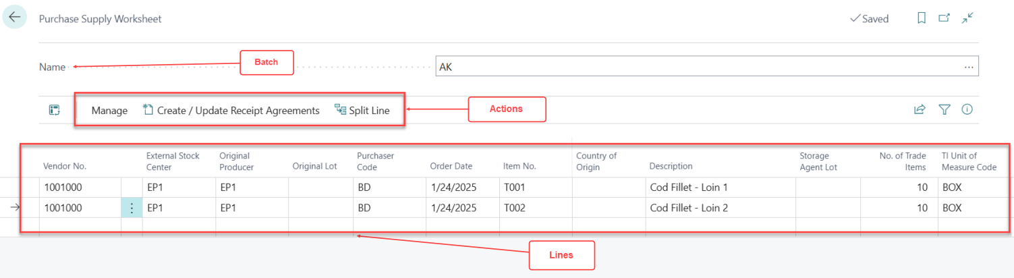Open page in new window icon
Viewport: 1014px width, 278px height.
(945, 19)
